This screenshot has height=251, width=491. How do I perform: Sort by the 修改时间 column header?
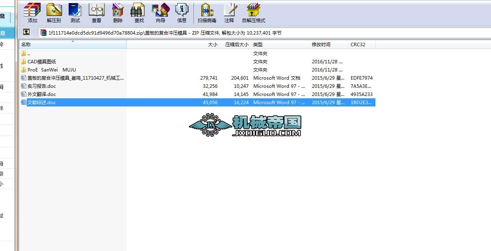pyautogui.click(x=329, y=44)
